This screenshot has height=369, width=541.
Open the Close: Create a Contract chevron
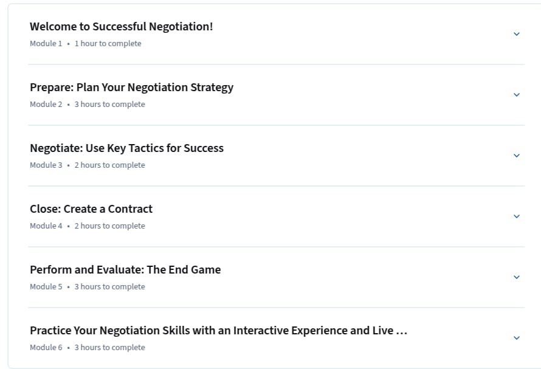click(517, 216)
